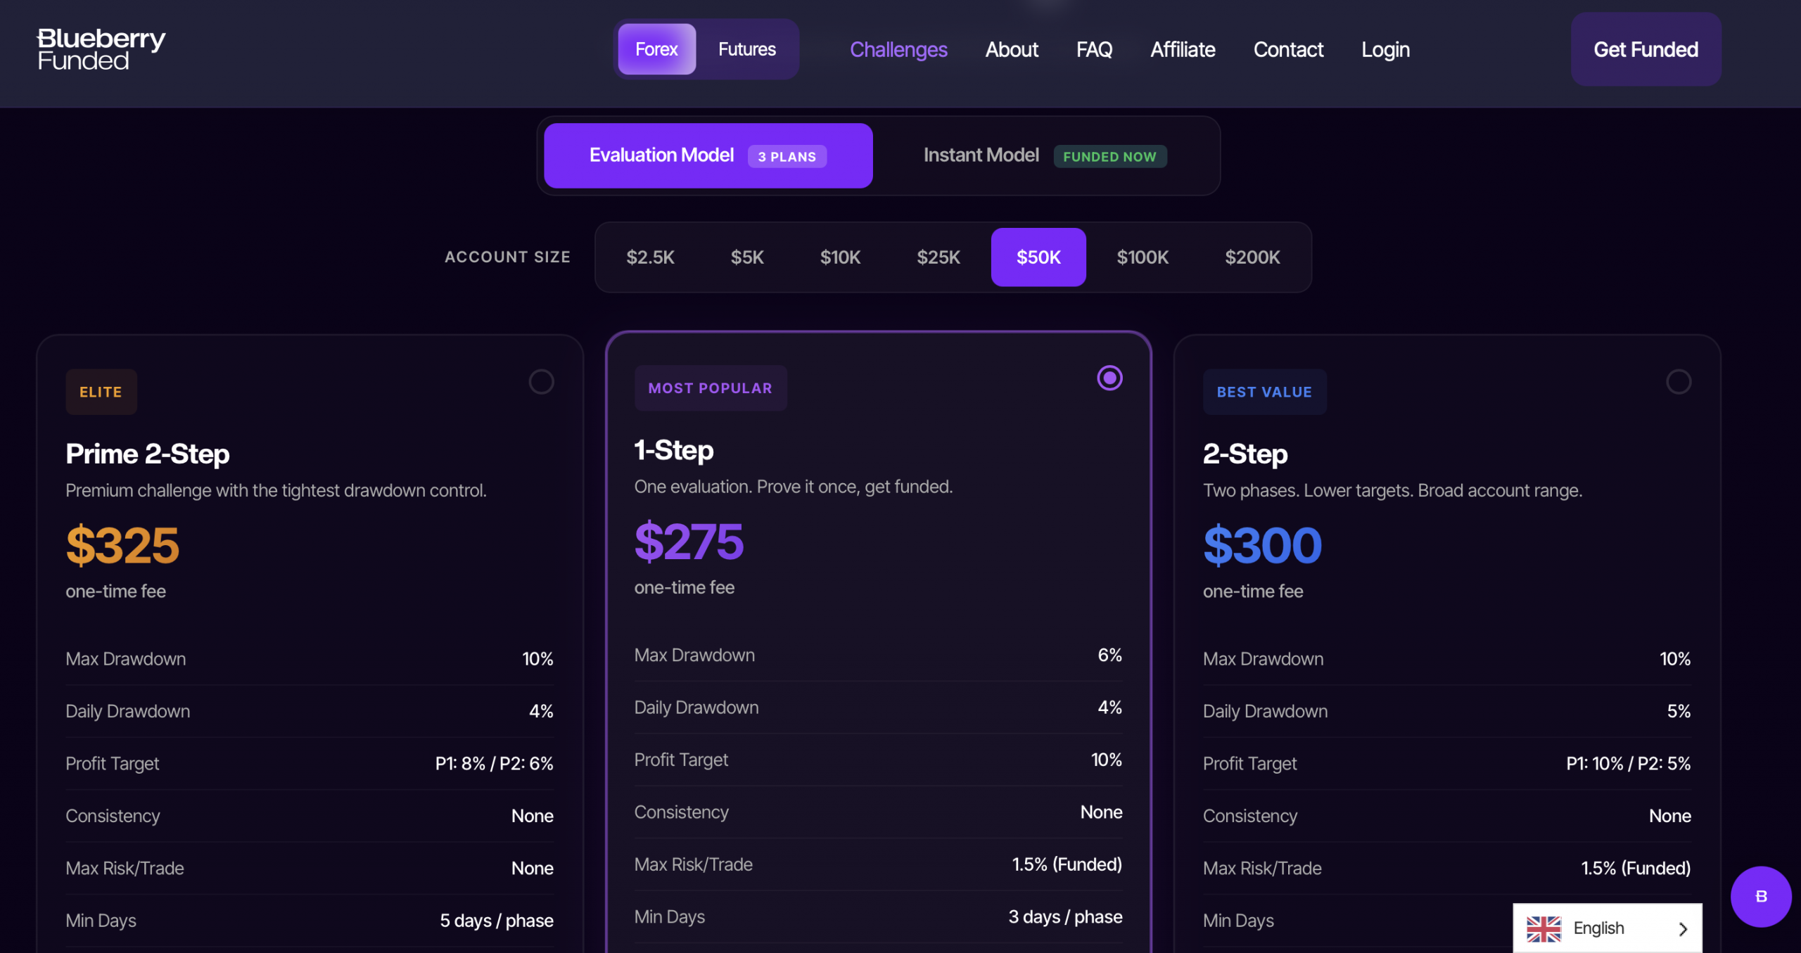This screenshot has height=953, width=1801.
Task: Click 1-Step Max Risk/Trade 1.5% (Funded) value
Action: [1067, 864]
